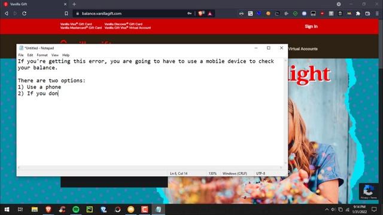Click 'UTF-8' encoding in status bar

click(x=260, y=173)
